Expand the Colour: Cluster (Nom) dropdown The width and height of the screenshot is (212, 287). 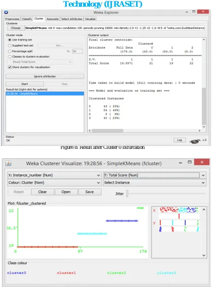(55, 183)
